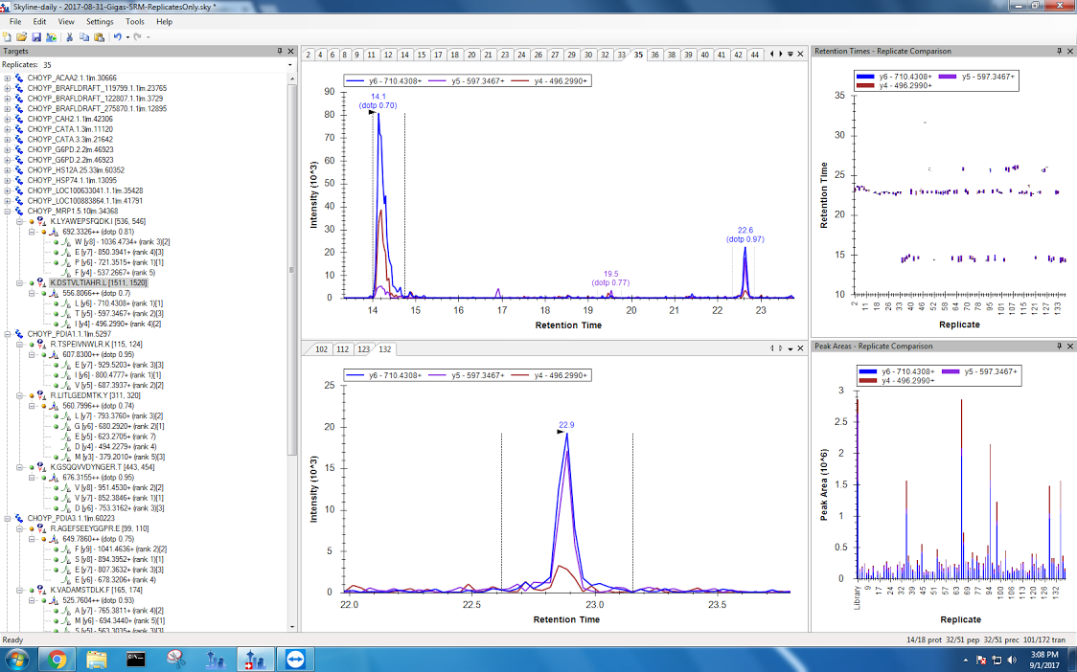Switch to replicate tab 132
The image size is (1077, 672).
pos(384,349)
